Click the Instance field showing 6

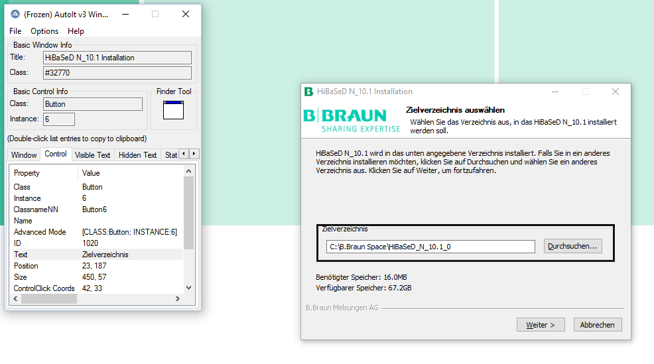tap(59, 119)
